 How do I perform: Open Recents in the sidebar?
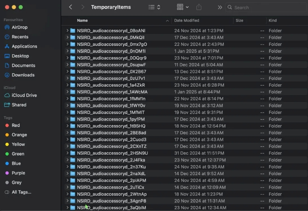coord(20,37)
